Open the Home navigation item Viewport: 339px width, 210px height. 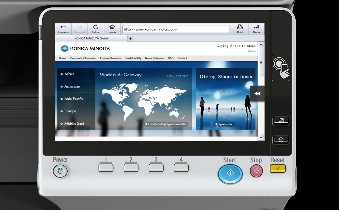pyautogui.click(x=63, y=58)
